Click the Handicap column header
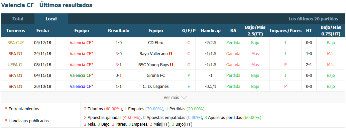Viewport: 346px width, 128px height. pyautogui.click(x=211, y=31)
